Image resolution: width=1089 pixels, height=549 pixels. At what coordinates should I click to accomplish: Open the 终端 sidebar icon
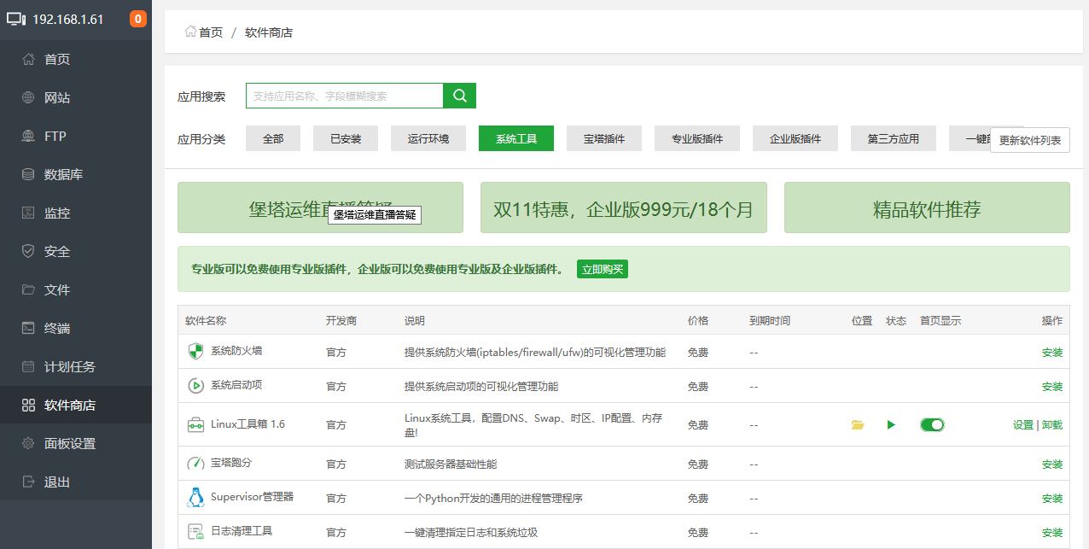pos(54,328)
